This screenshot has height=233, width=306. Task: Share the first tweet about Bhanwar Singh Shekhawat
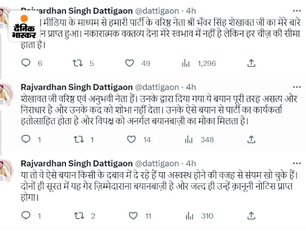251,63
